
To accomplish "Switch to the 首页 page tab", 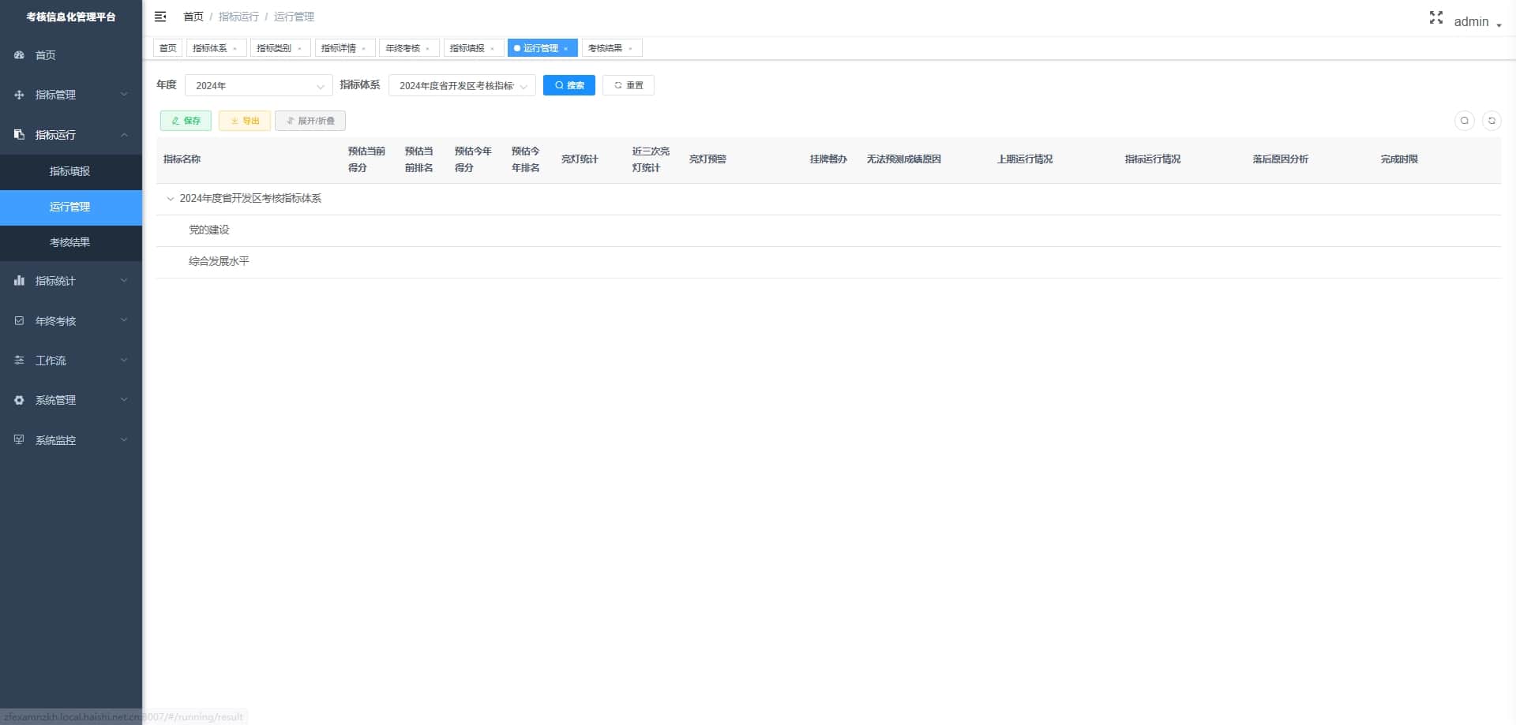I will coord(168,48).
